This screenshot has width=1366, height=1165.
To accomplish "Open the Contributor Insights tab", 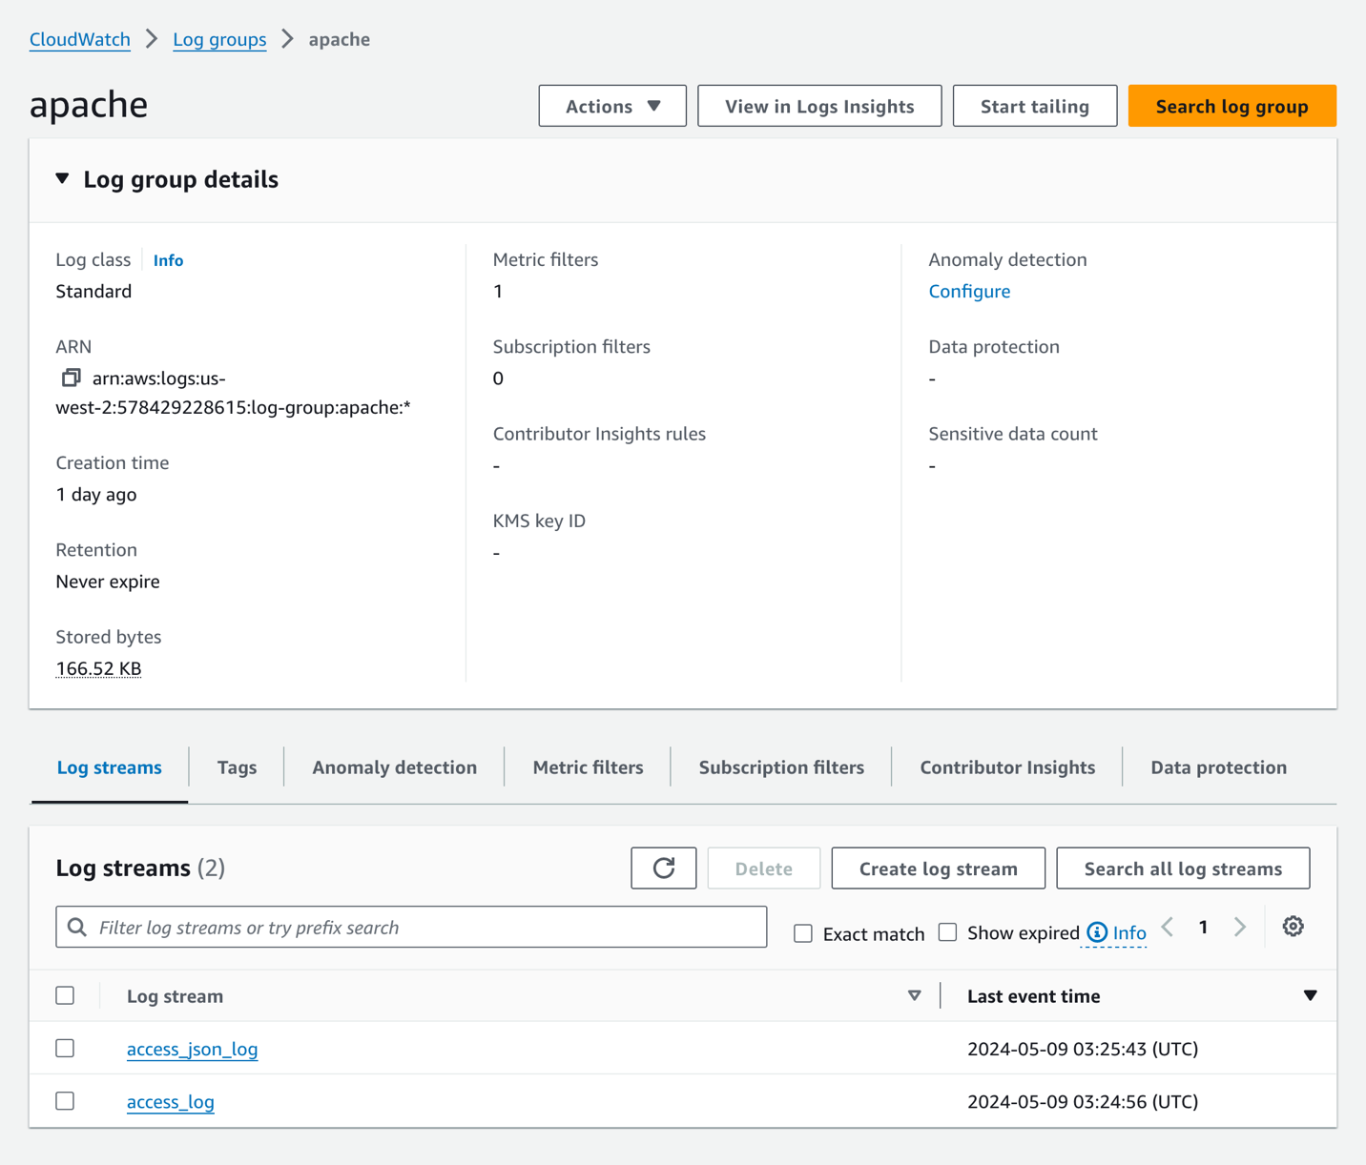I will tap(1007, 767).
